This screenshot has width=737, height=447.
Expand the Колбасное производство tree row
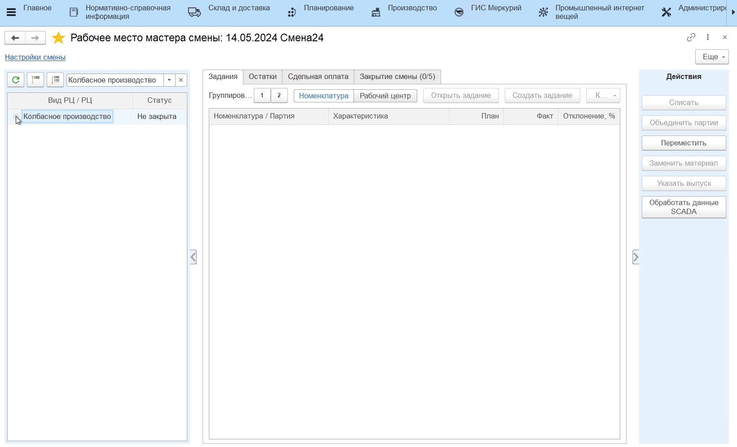[x=16, y=117]
